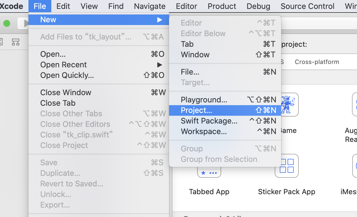The image size is (357, 217).
Task: Choose Close Window menu item
Action: (x=99, y=93)
